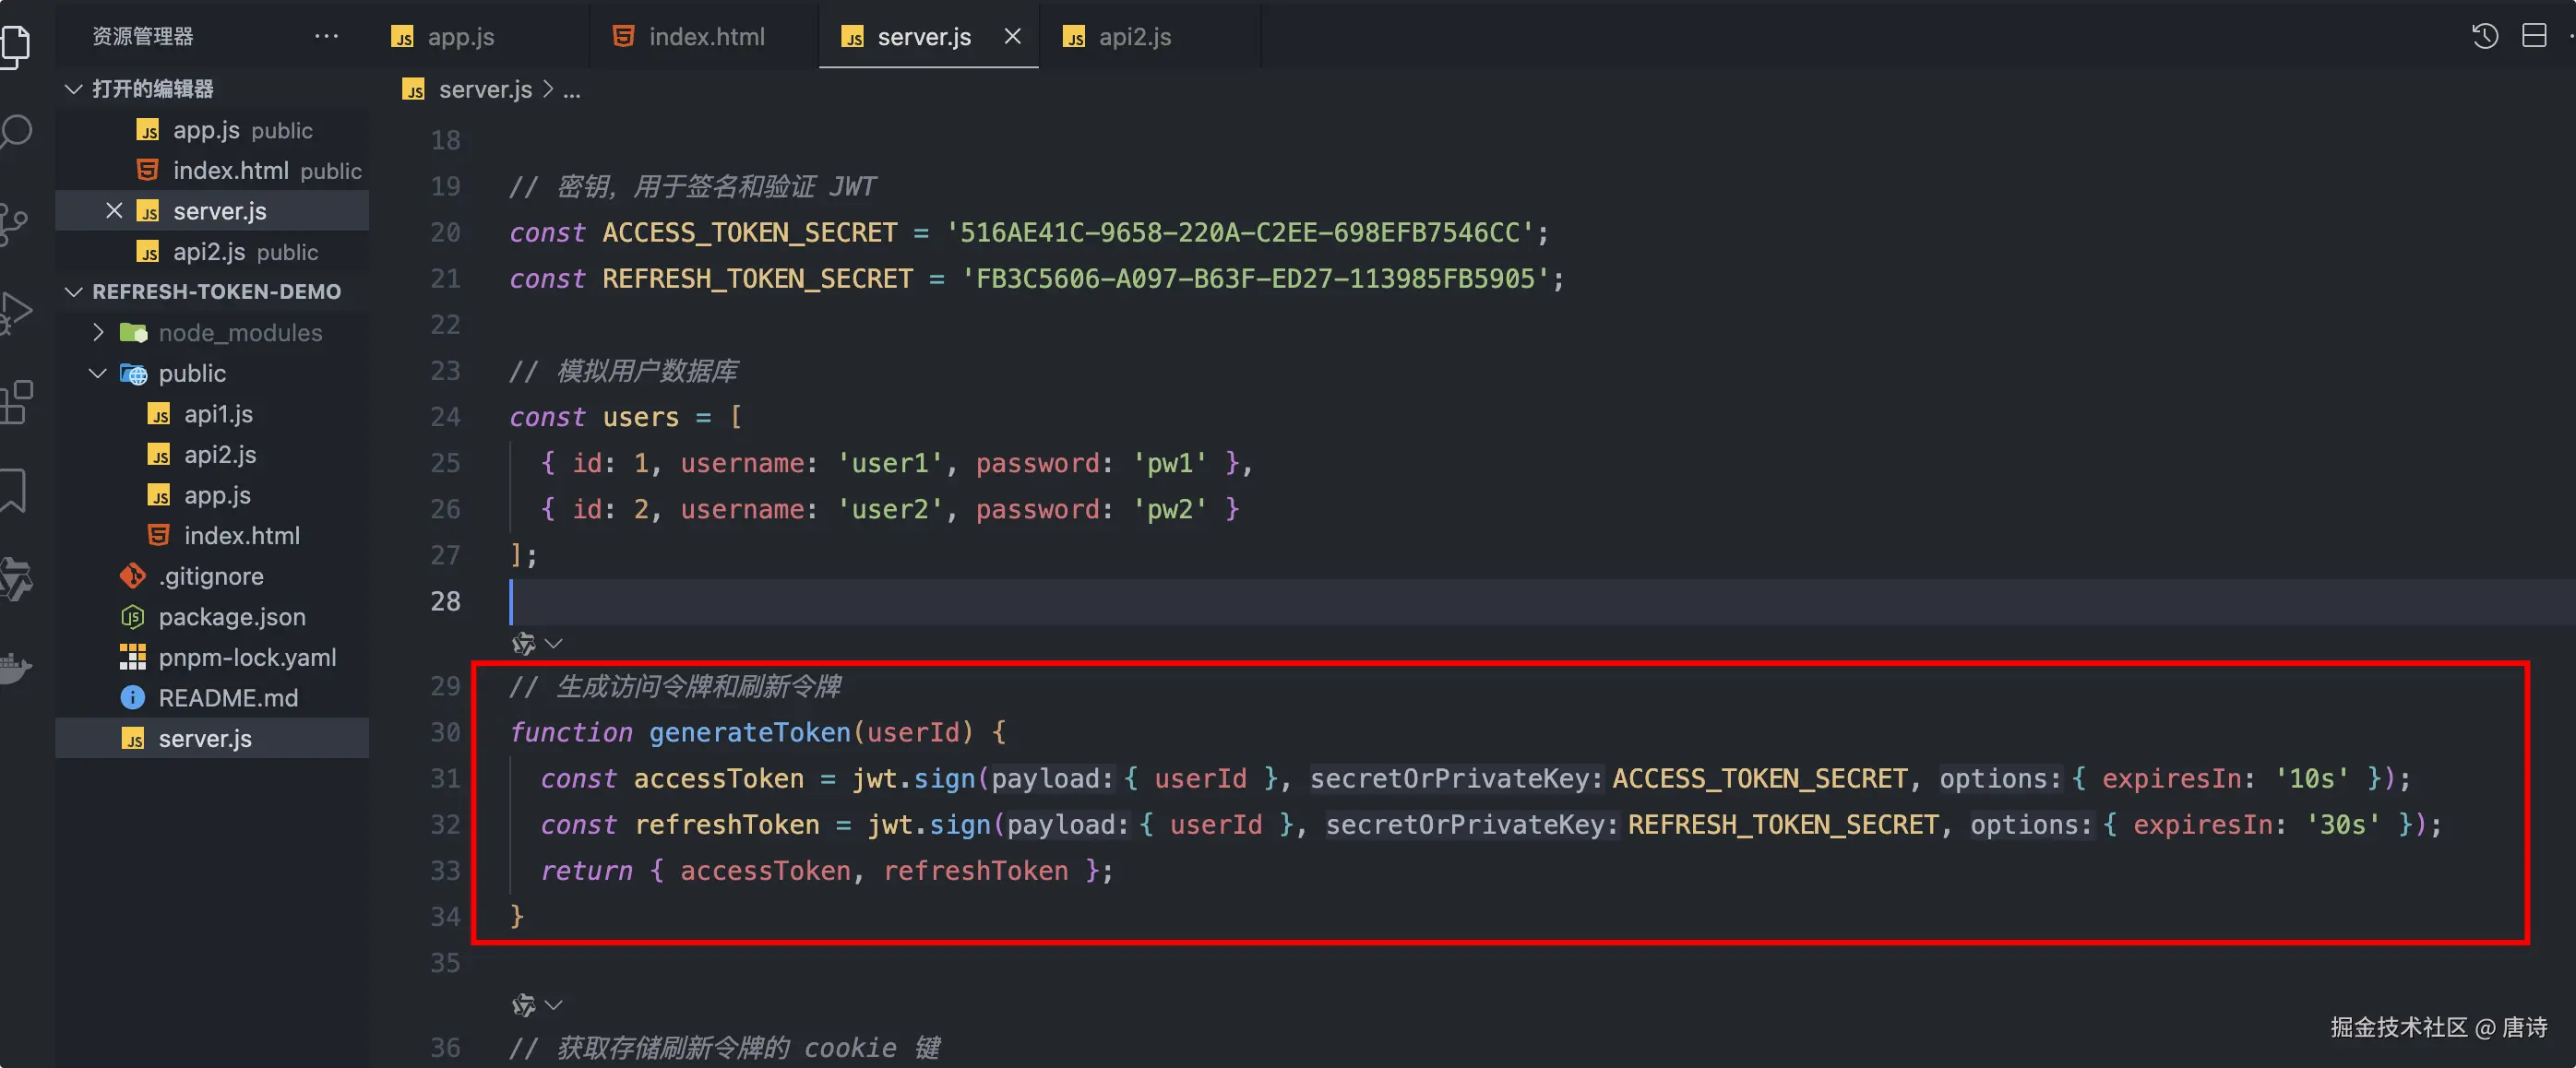
Task: Click AI code lens icon above generateToken function
Action: coord(524,643)
